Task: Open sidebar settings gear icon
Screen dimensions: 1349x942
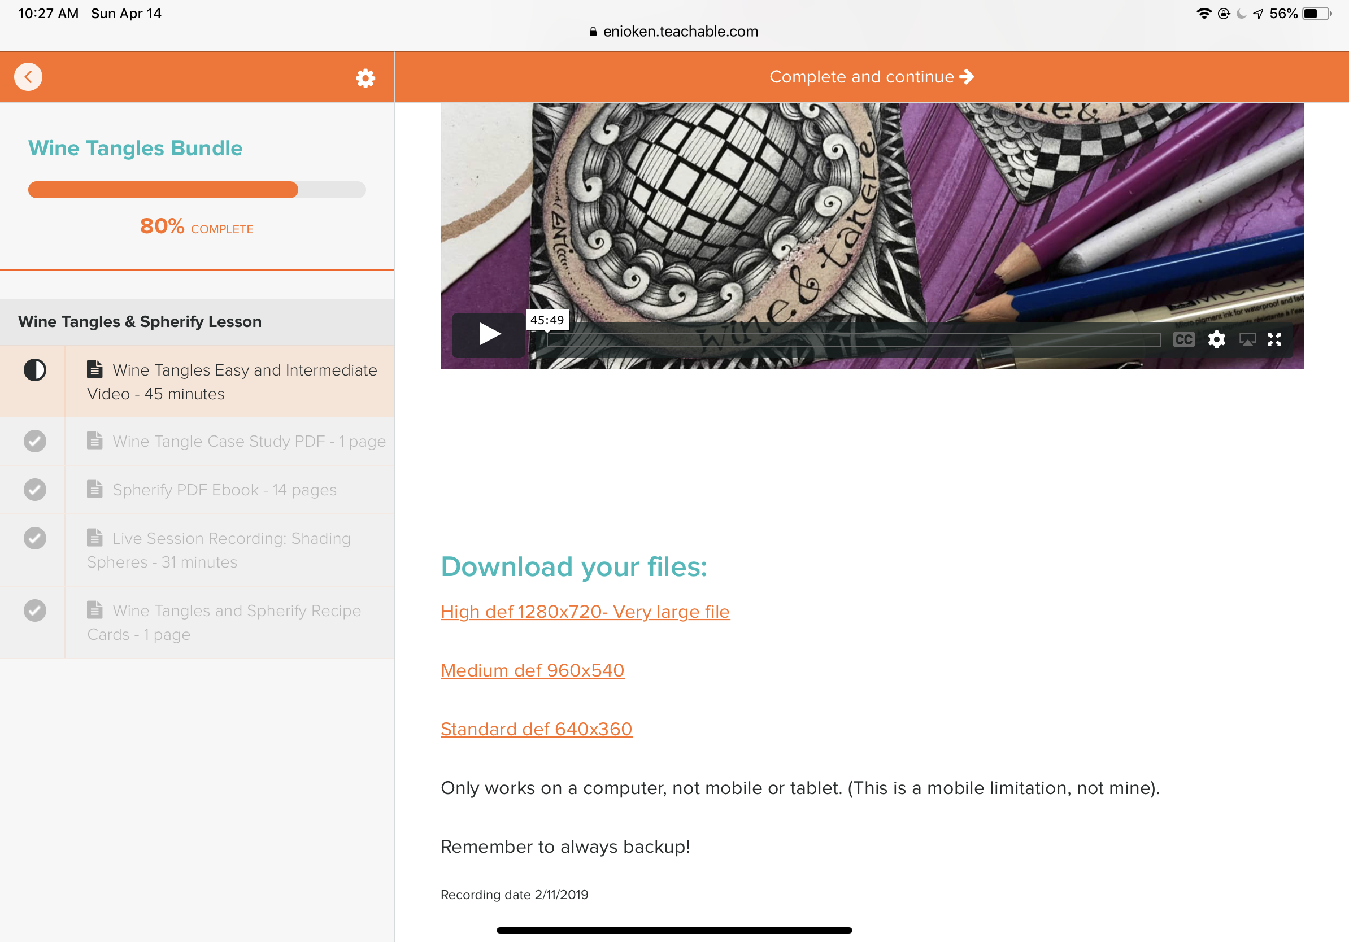Action: 365,77
